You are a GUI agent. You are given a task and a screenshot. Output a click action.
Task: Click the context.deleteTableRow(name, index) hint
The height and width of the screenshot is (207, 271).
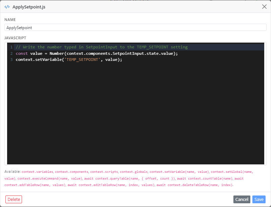click(x=194, y=185)
